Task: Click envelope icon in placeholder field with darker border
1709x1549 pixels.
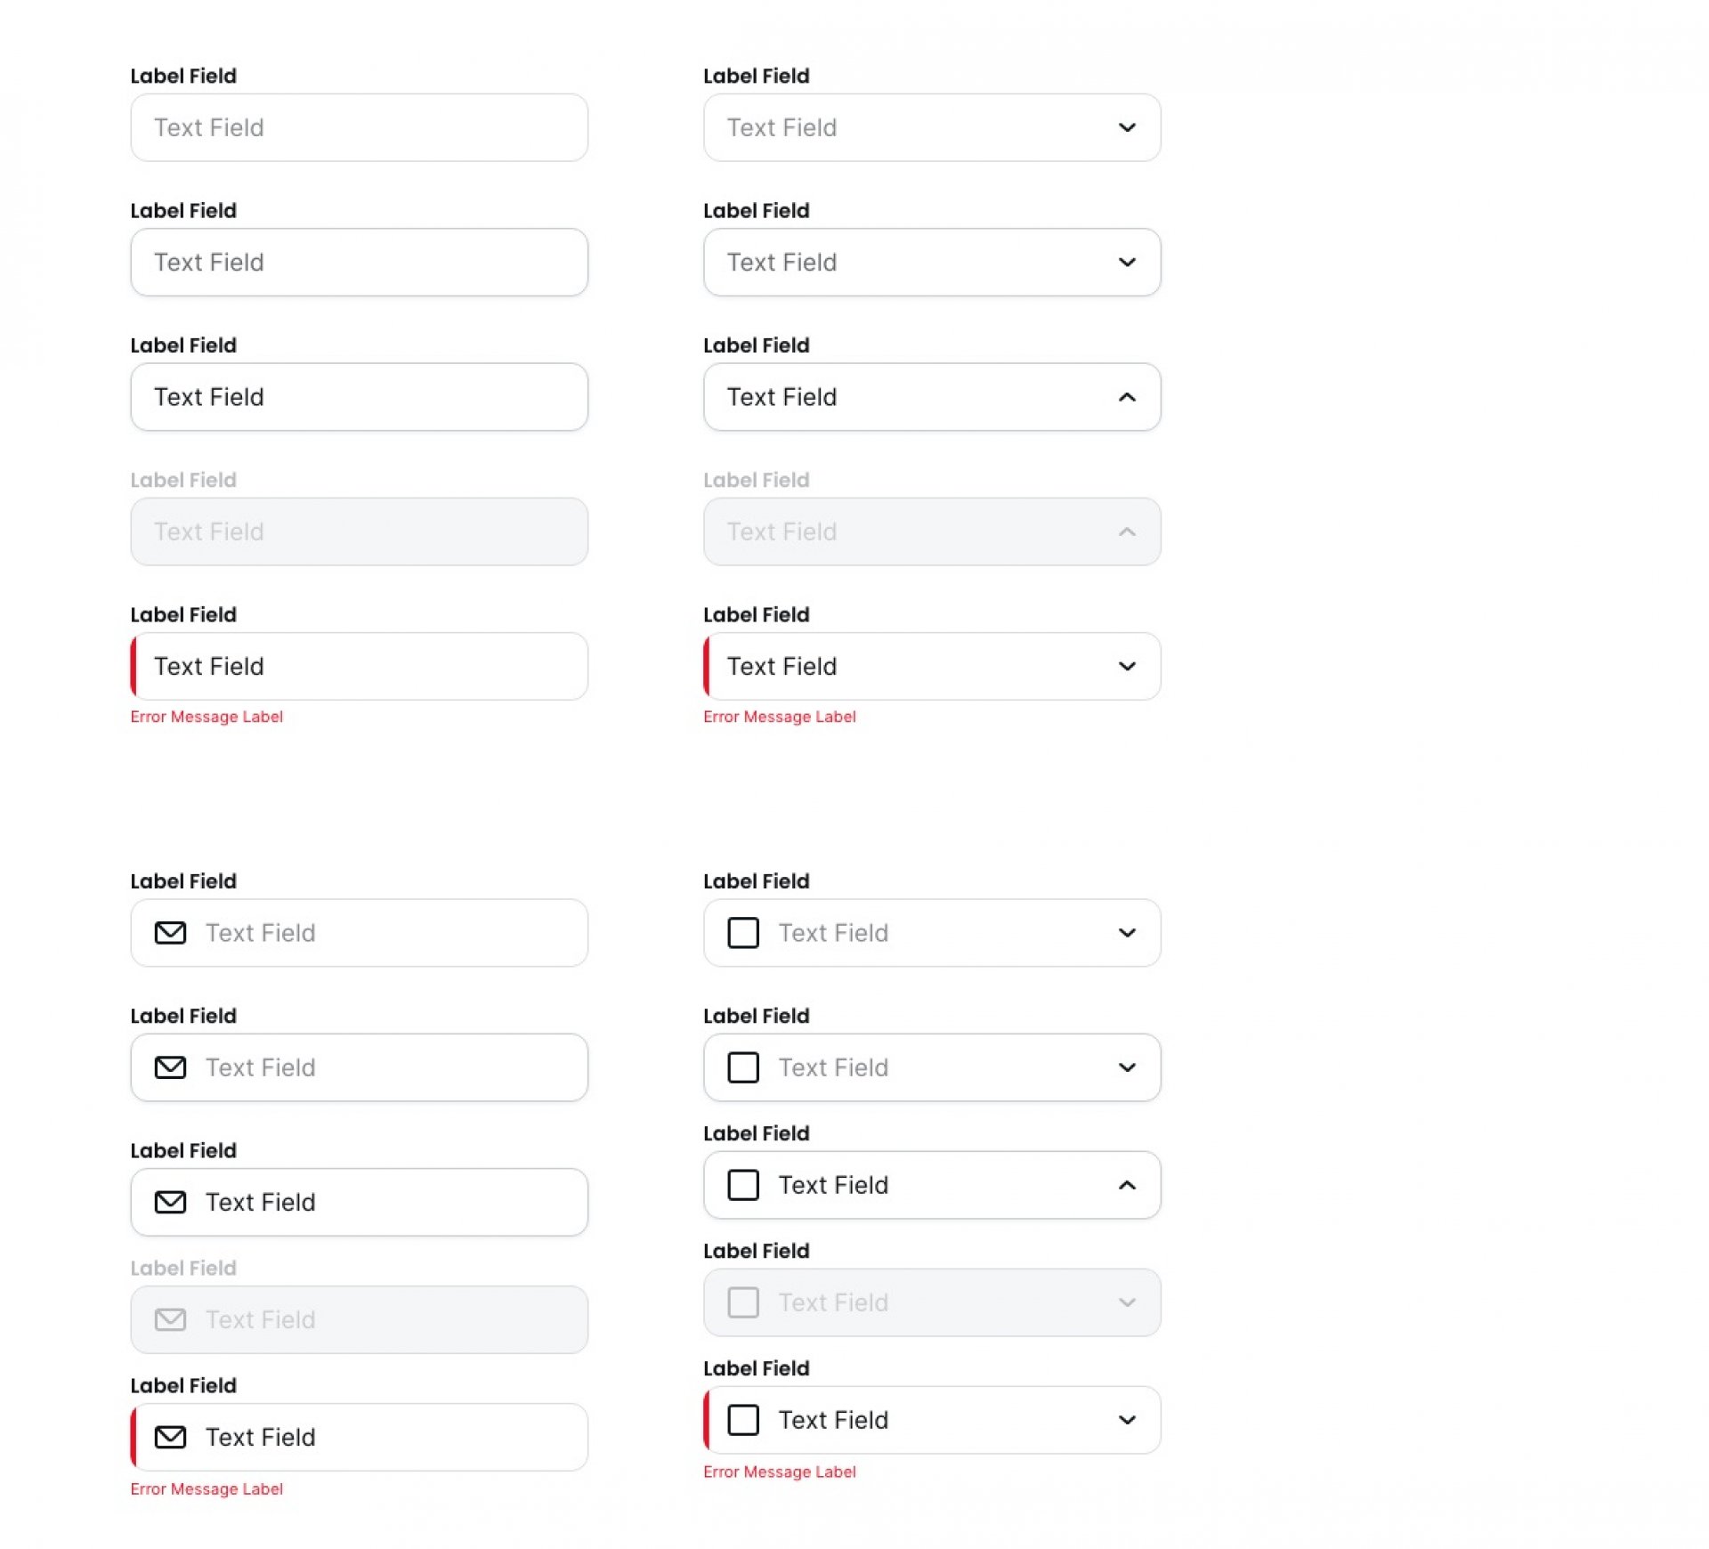Action: click(x=170, y=1066)
